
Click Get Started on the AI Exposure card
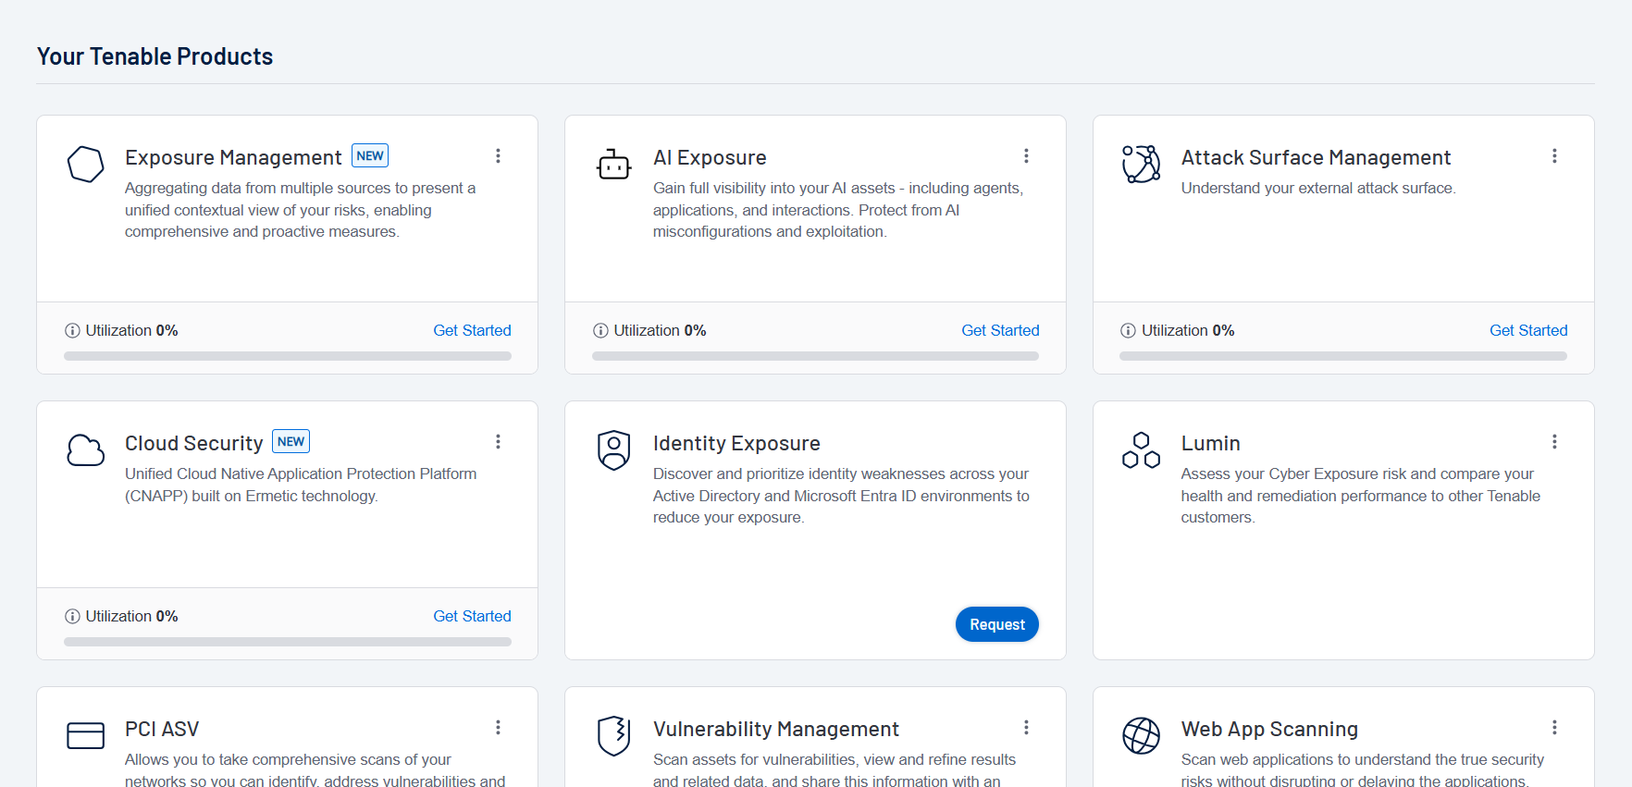(1000, 330)
